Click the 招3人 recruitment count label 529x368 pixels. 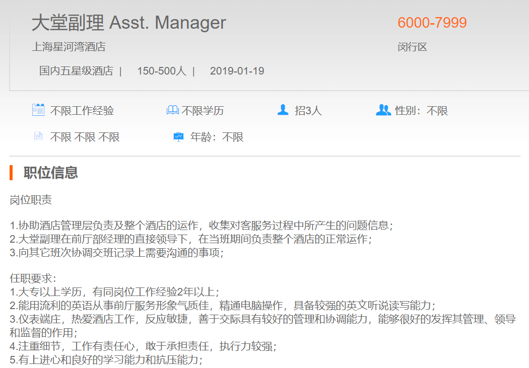[x=308, y=111]
